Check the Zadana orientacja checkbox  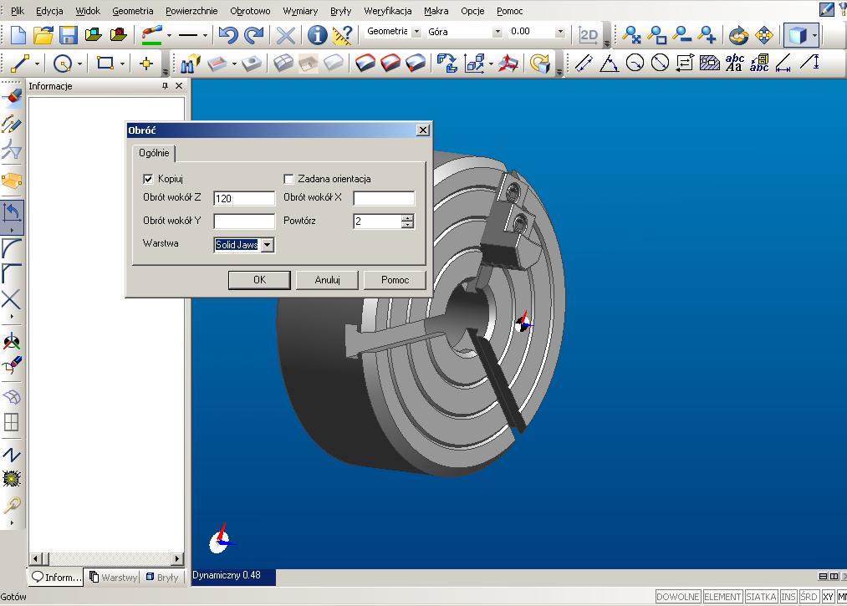pyautogui.click(x=289, y=179)
